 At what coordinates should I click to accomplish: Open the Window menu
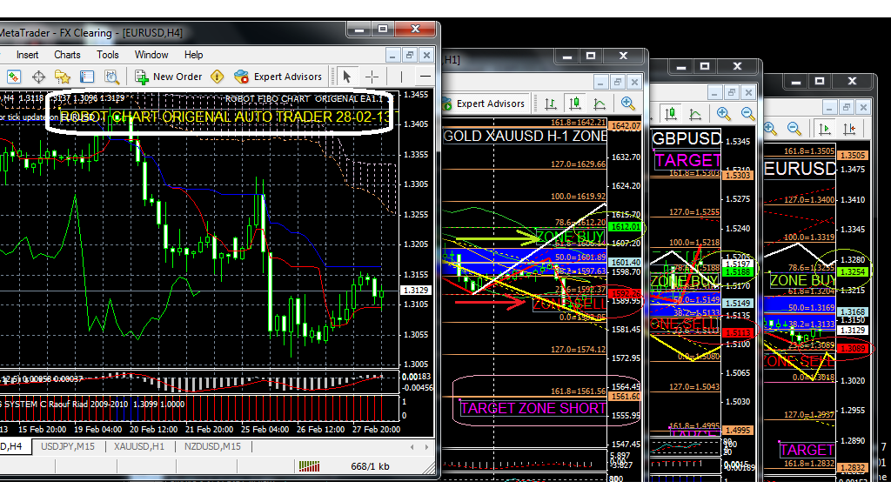[151, 55]
